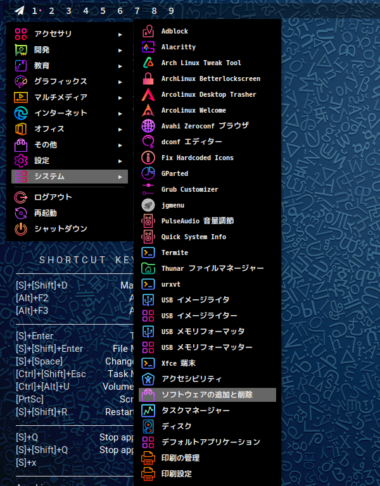The height and width of the screenshot is (486, 380).
Task: Click the GParted pie chart icon
Action: (148, 173)
